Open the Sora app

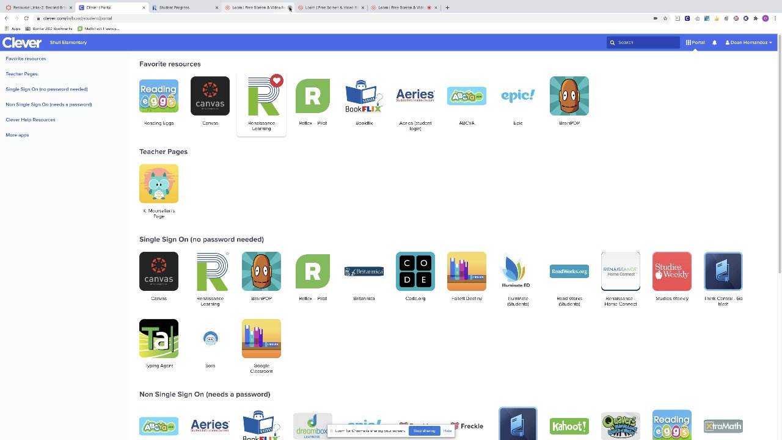pos(210,339)
